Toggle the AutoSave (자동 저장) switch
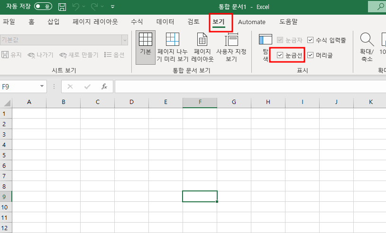The height and width of the screenshot is (233, 386). [43, 6]
